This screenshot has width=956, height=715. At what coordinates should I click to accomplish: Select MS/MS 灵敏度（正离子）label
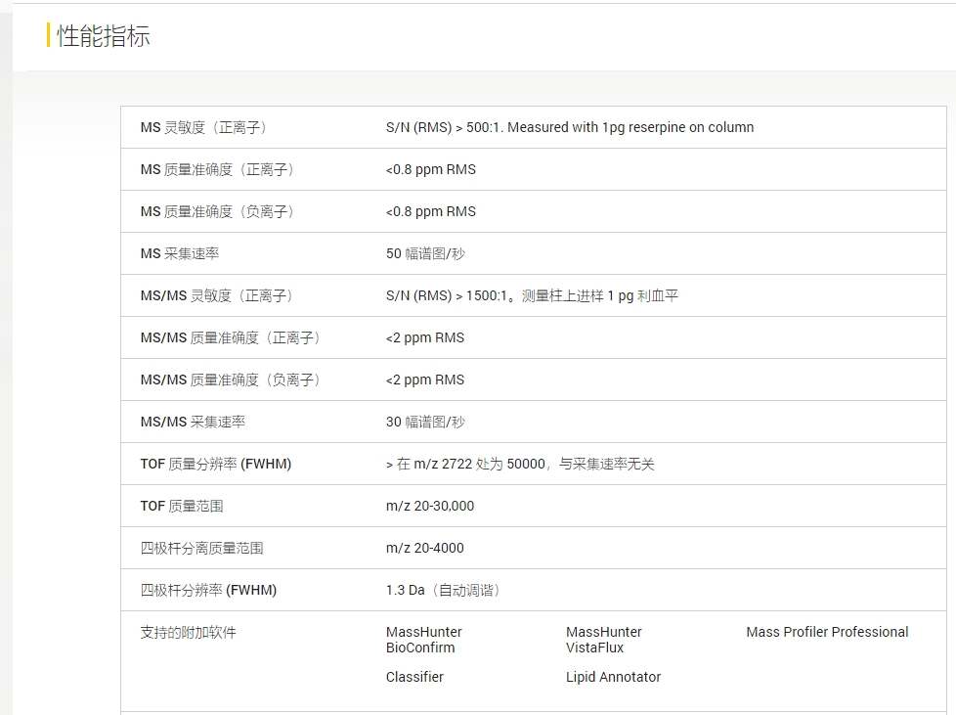tap(217, 296)
